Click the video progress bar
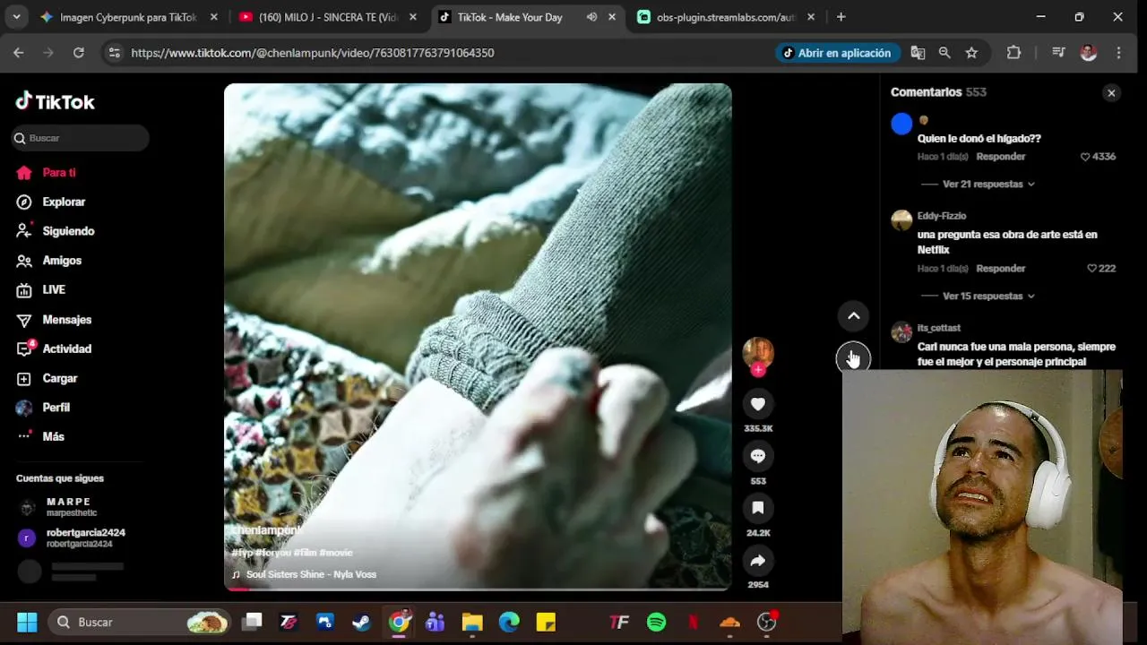The height and width of the screenshot is (645, 1147). point(478,589)
